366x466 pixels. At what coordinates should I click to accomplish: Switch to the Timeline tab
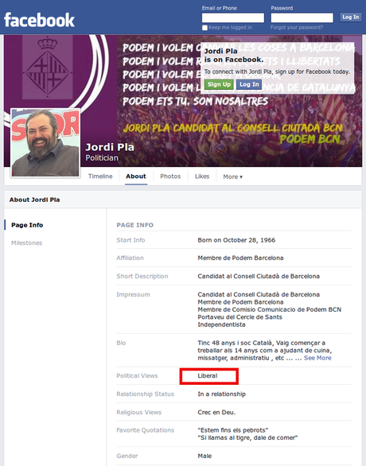[x=100, y=177]
